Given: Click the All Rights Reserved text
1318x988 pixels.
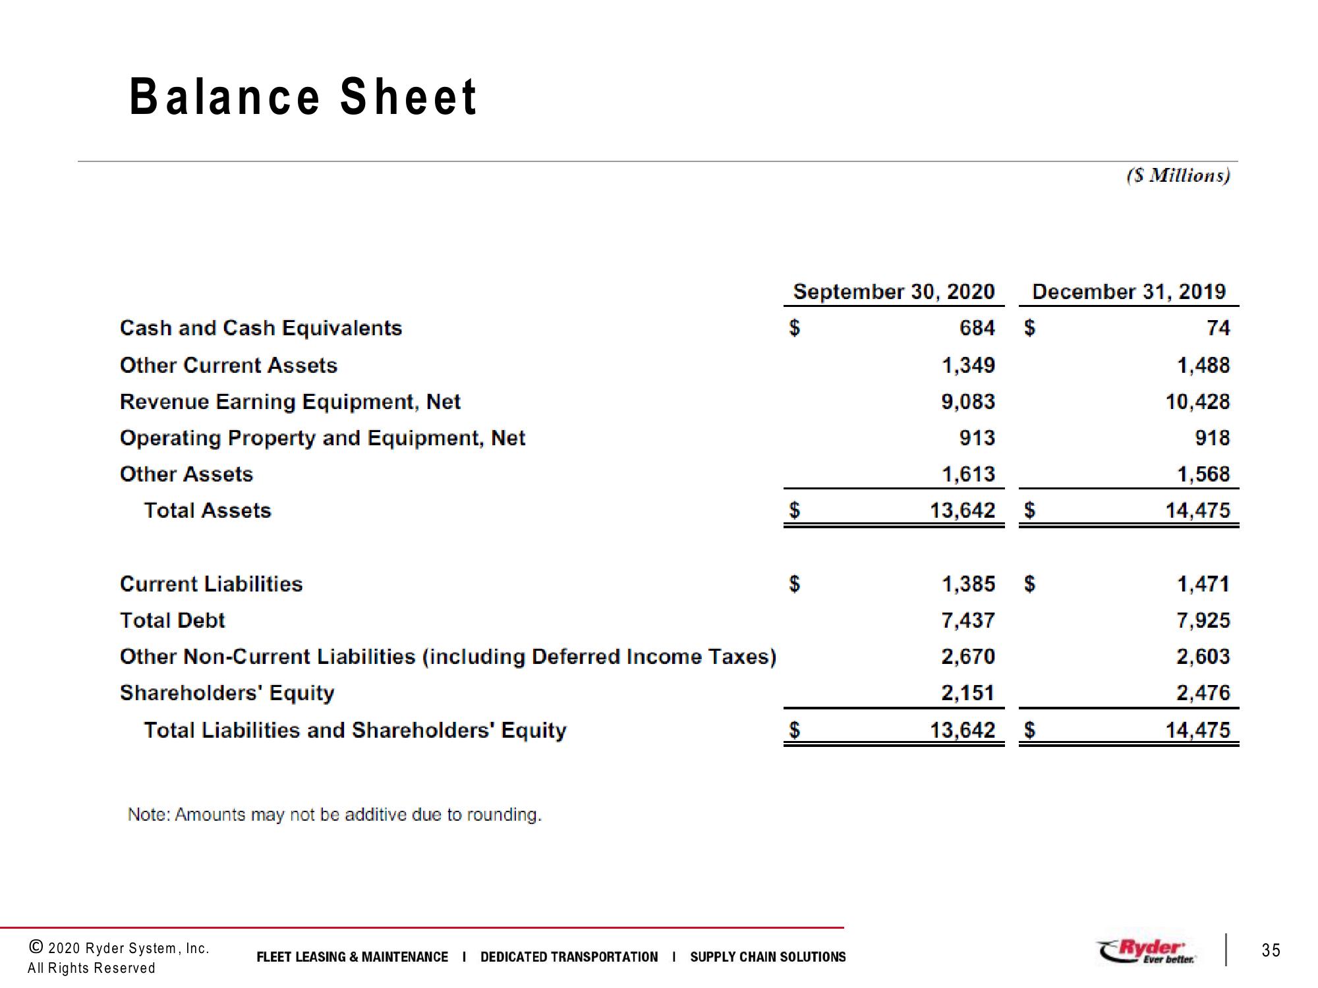Looking at the screenshot, I should pos(92,968).
